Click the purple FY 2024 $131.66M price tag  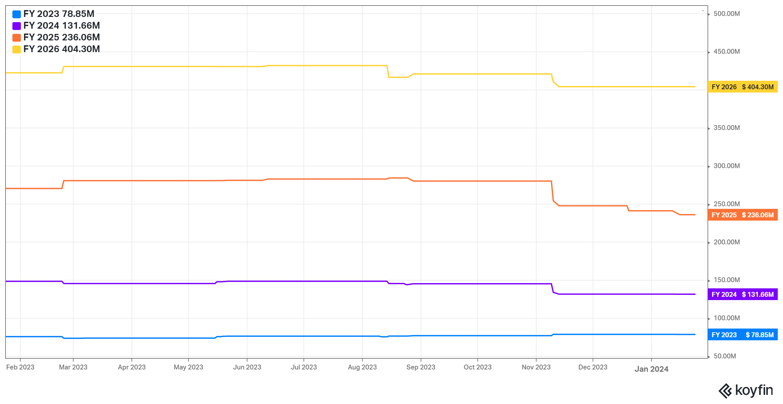pyautogui.click(x=743, y=295)
